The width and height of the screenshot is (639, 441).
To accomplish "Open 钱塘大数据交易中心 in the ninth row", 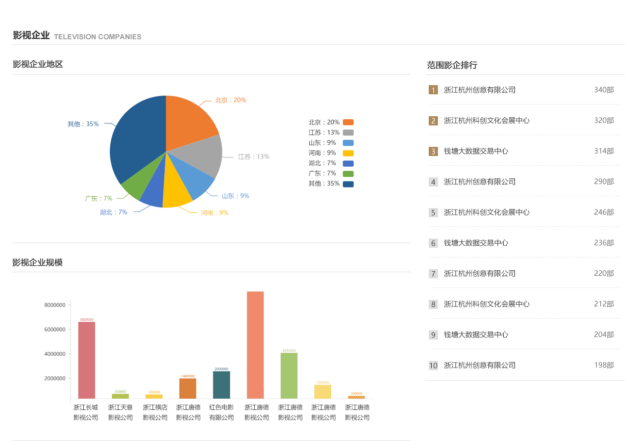I will (476, 334).
